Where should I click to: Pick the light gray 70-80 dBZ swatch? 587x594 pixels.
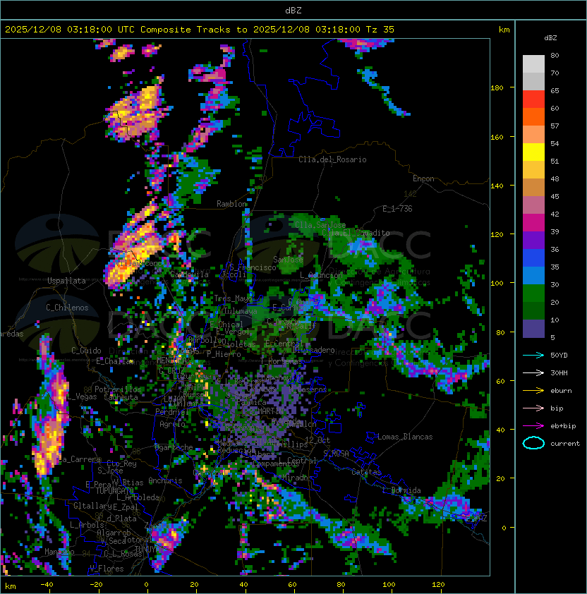point(533,63)
